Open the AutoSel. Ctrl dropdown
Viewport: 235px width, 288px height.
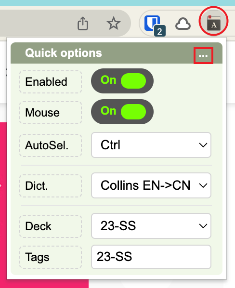click(x=151, y=145)
